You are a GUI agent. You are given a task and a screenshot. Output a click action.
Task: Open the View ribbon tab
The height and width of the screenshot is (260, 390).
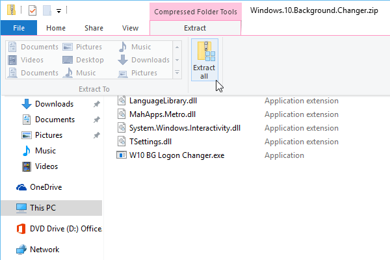[x=130, y=28]
